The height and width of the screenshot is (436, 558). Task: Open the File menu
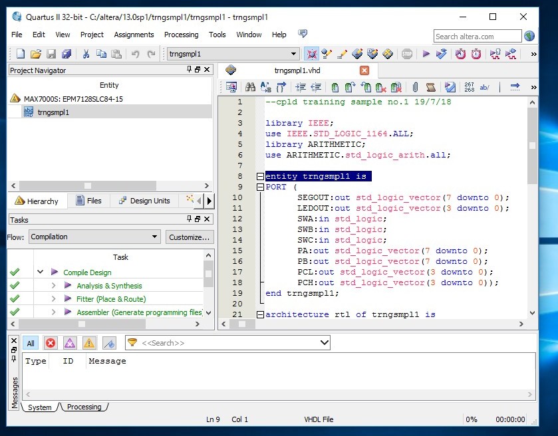pyautogui.click(x=17, y=35)
